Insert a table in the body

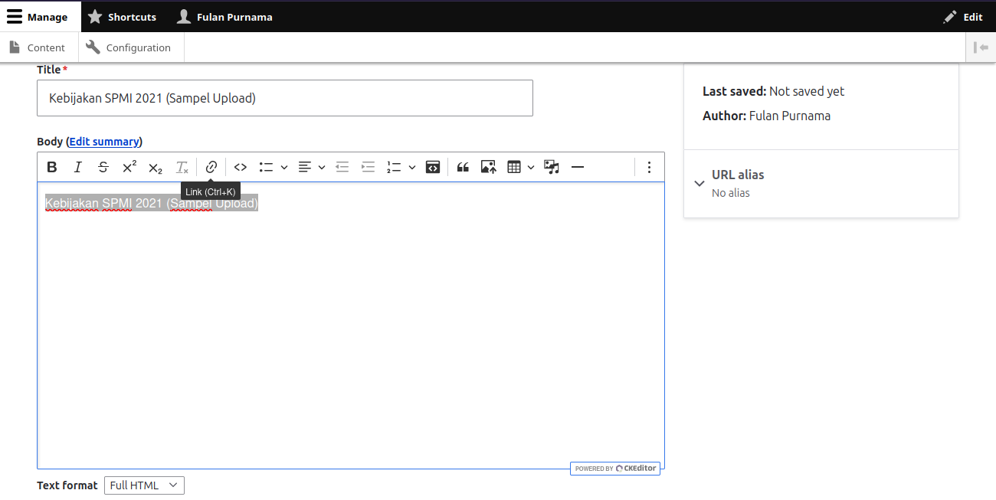[514, 167]
